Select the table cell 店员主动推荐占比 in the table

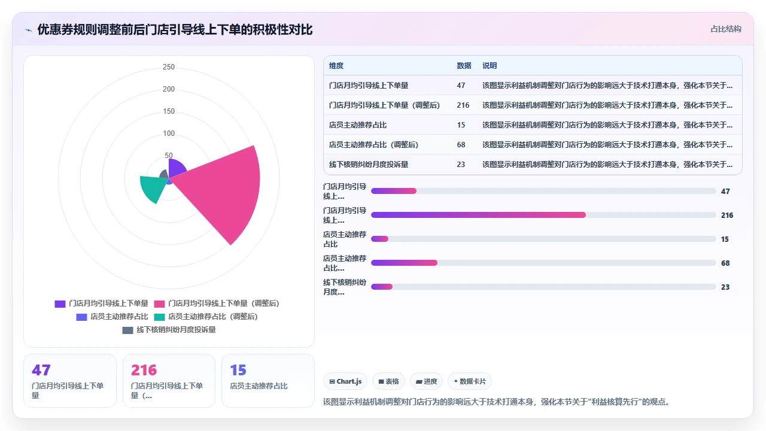[358, 125]
